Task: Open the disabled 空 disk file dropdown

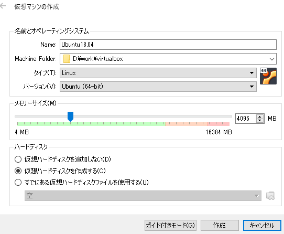Action: coord(143,196)
